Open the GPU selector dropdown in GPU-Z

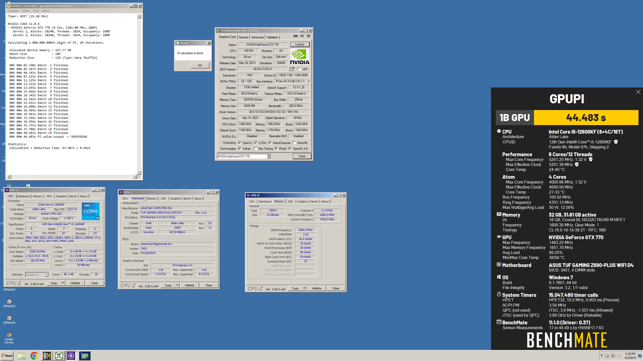point(269,156)
